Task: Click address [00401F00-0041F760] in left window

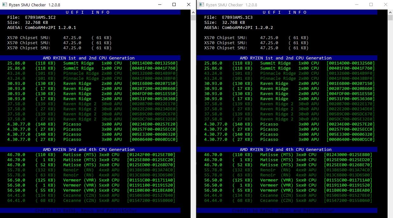Action: click(154, 68)
